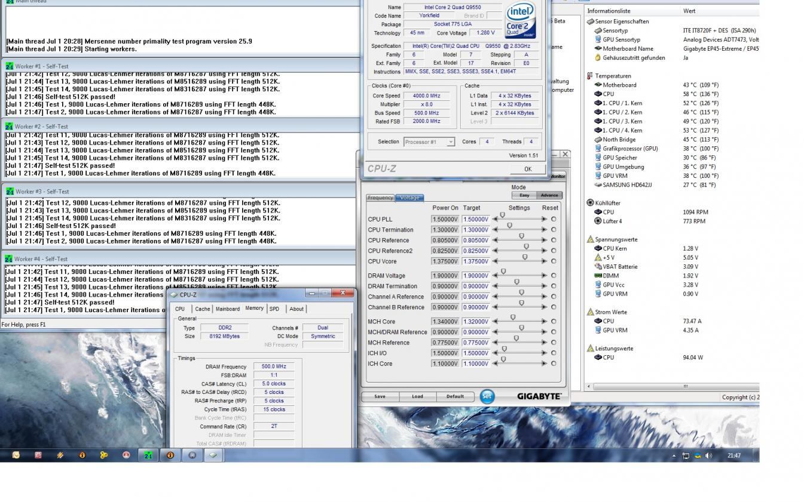Image resolution: width=804 pixels, height=502 pixels.
Task: Decrease CPU Vcore with left arrow
Action: pyautogui.click(x=495, y=261)
